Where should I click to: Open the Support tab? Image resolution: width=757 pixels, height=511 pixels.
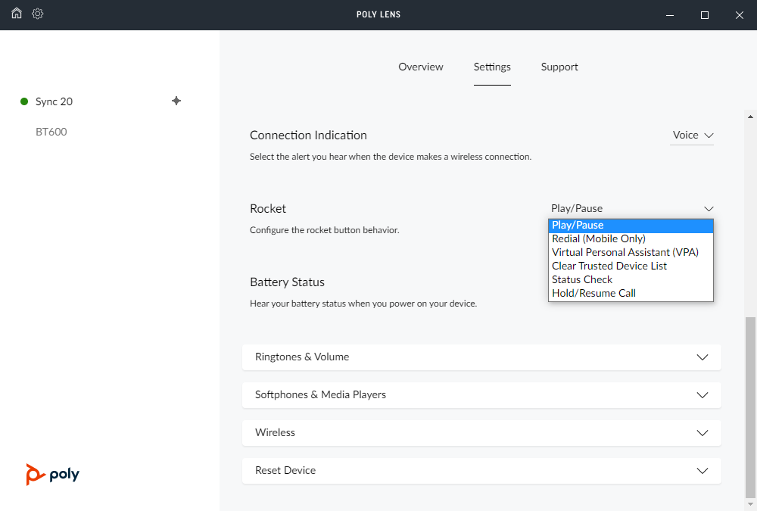coord(559,67)
